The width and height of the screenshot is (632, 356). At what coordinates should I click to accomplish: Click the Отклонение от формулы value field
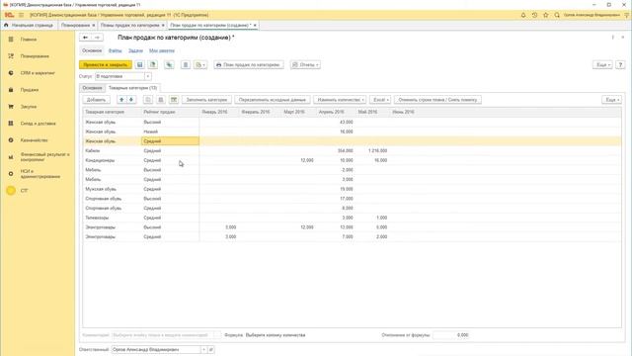click(451, 335)
